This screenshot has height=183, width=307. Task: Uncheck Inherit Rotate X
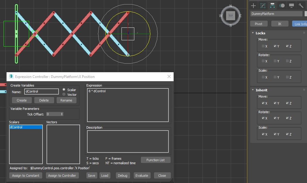tap(263, 118)
